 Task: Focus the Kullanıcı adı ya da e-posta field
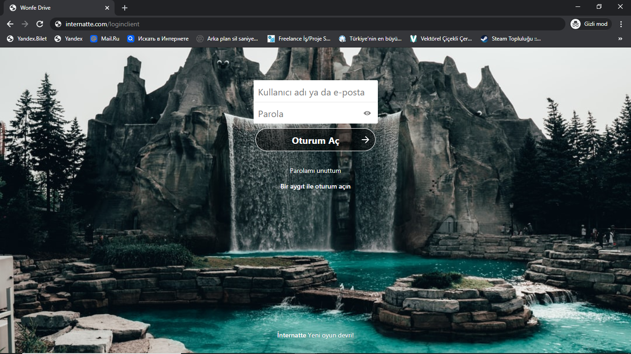(315, 92)
